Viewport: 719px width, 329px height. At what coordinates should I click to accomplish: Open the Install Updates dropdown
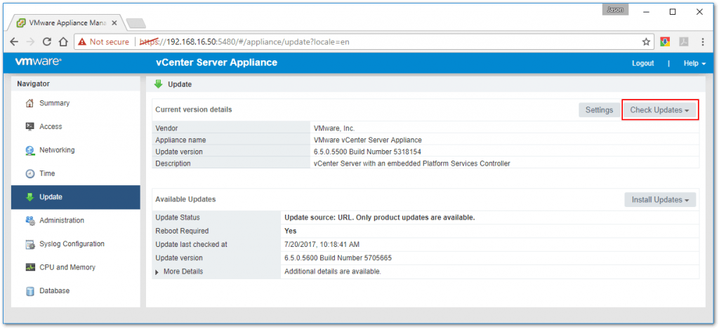[x=660, y=200]
